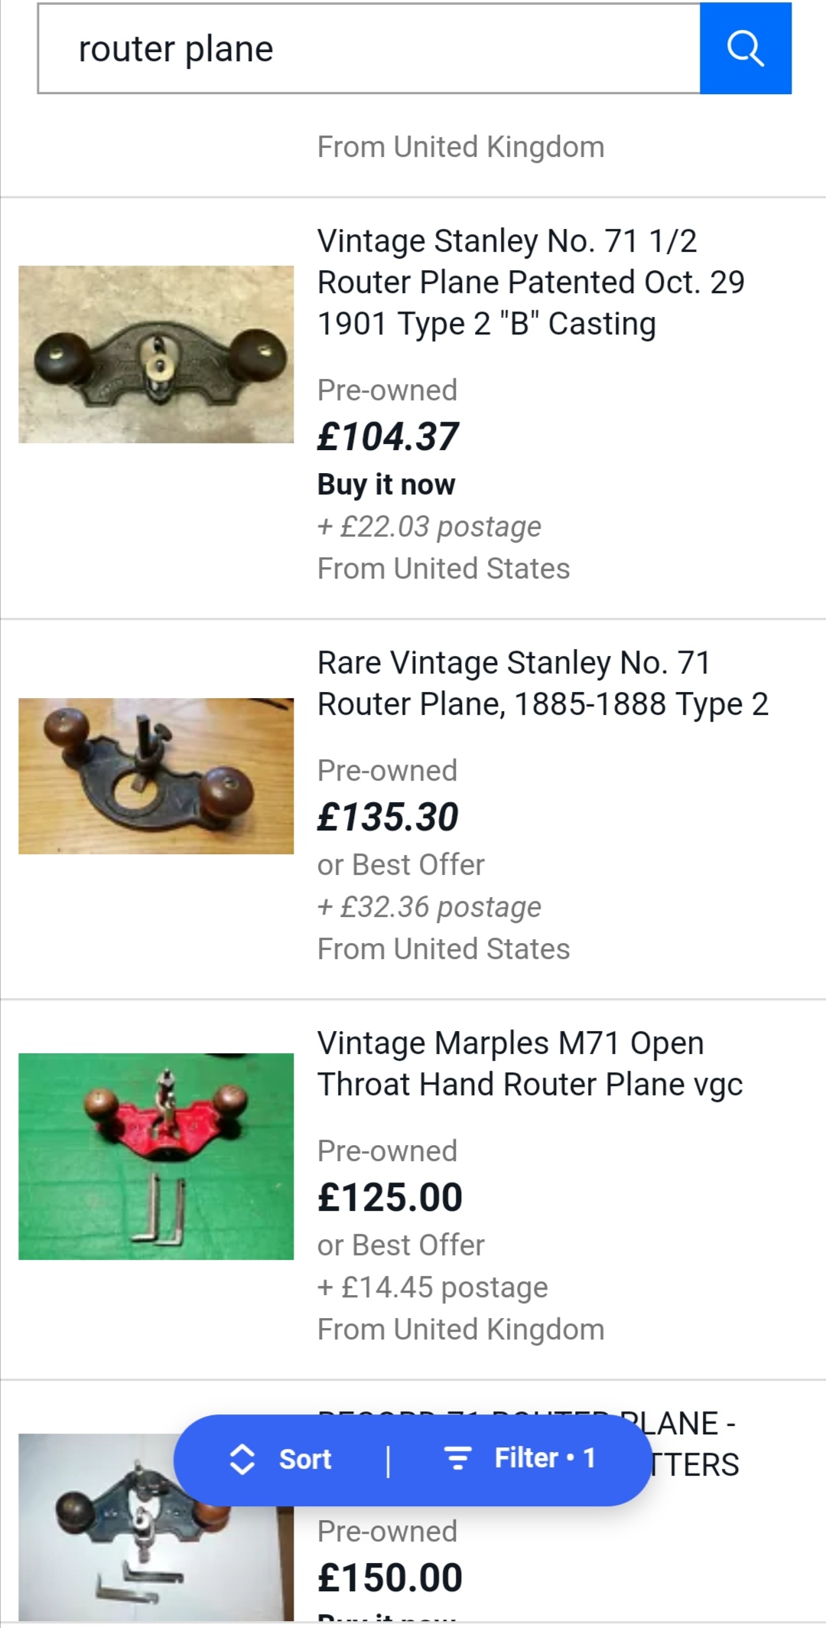
Task: Open Rare Vintage Stanley 1885-1888 Type 2 title
Action: coord(542,683)
